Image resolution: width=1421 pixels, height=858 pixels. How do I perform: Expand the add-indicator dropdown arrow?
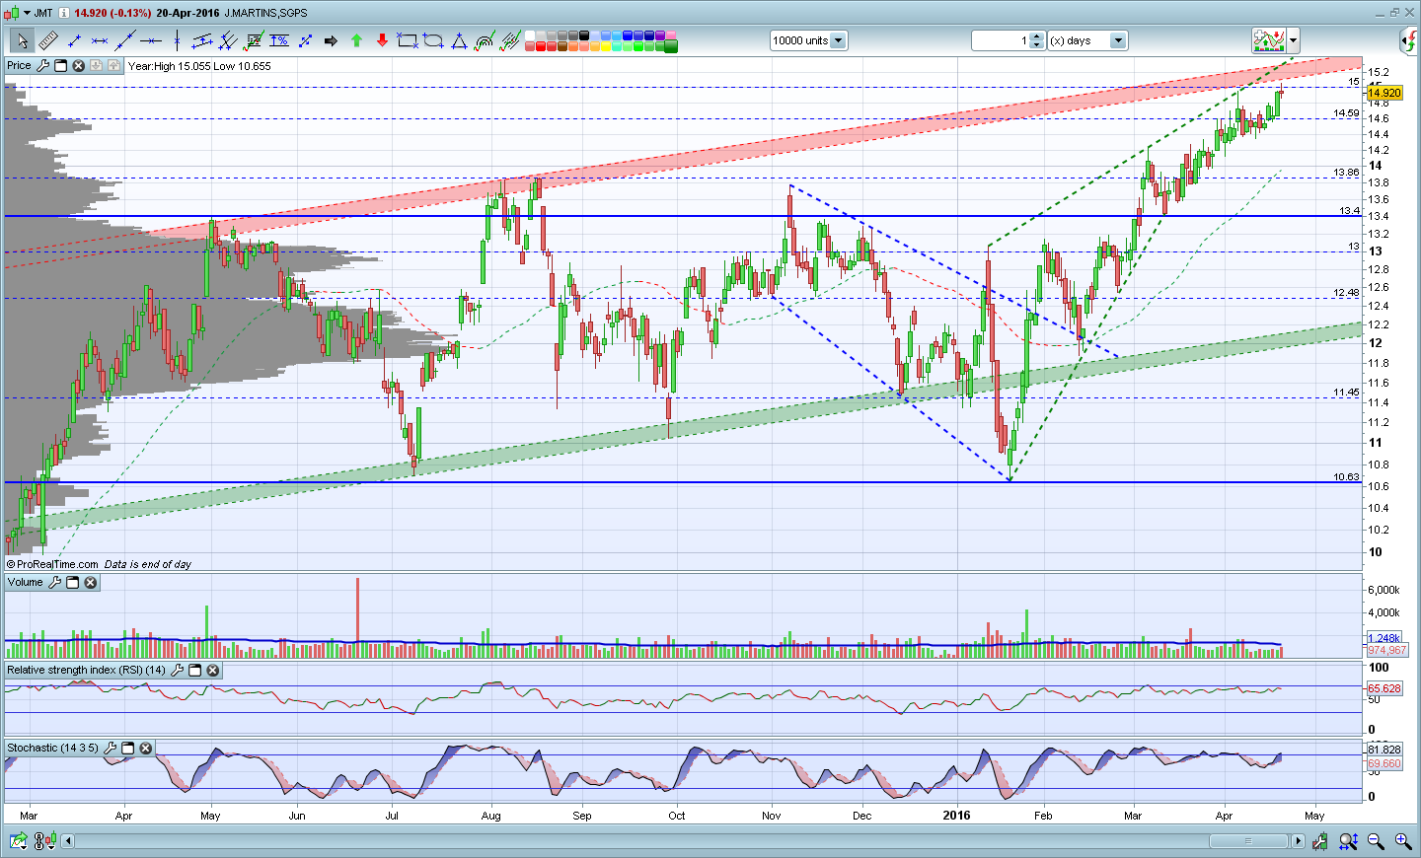pyautogui.click(x=1293, y=40)
